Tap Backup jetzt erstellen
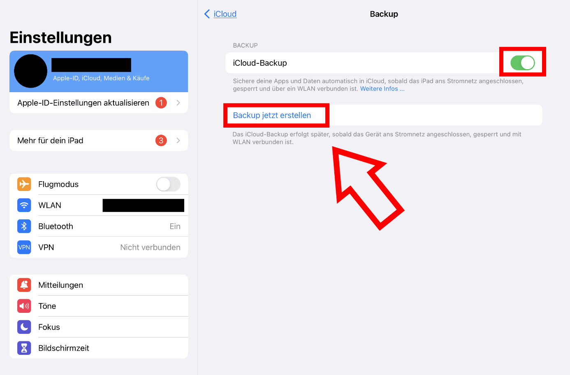This screenshot has width=570, height=375. [x=272, y=115]
